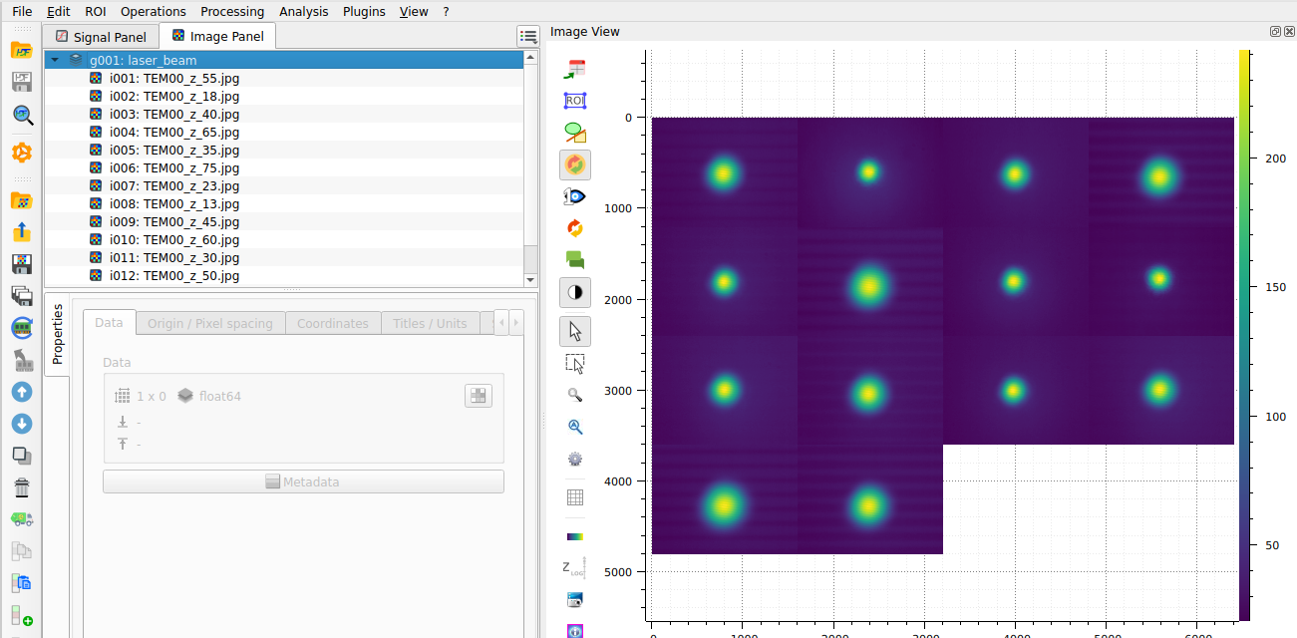Select image i001: TEM00_z_55.jpg
This screenshot has width=1297, height=638.
coord(284,78)
